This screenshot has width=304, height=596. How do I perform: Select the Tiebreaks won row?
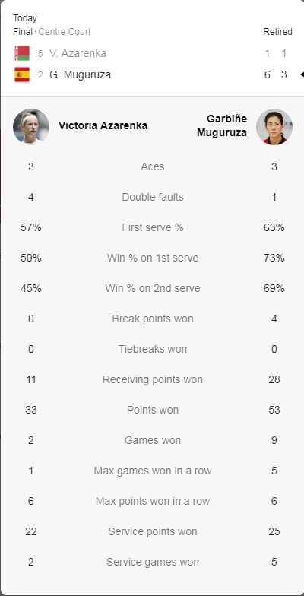(x=152, y=349)
